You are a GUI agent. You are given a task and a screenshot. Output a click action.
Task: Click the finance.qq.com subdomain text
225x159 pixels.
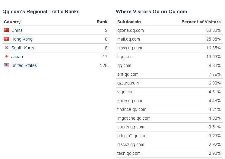tap(132, 109)
